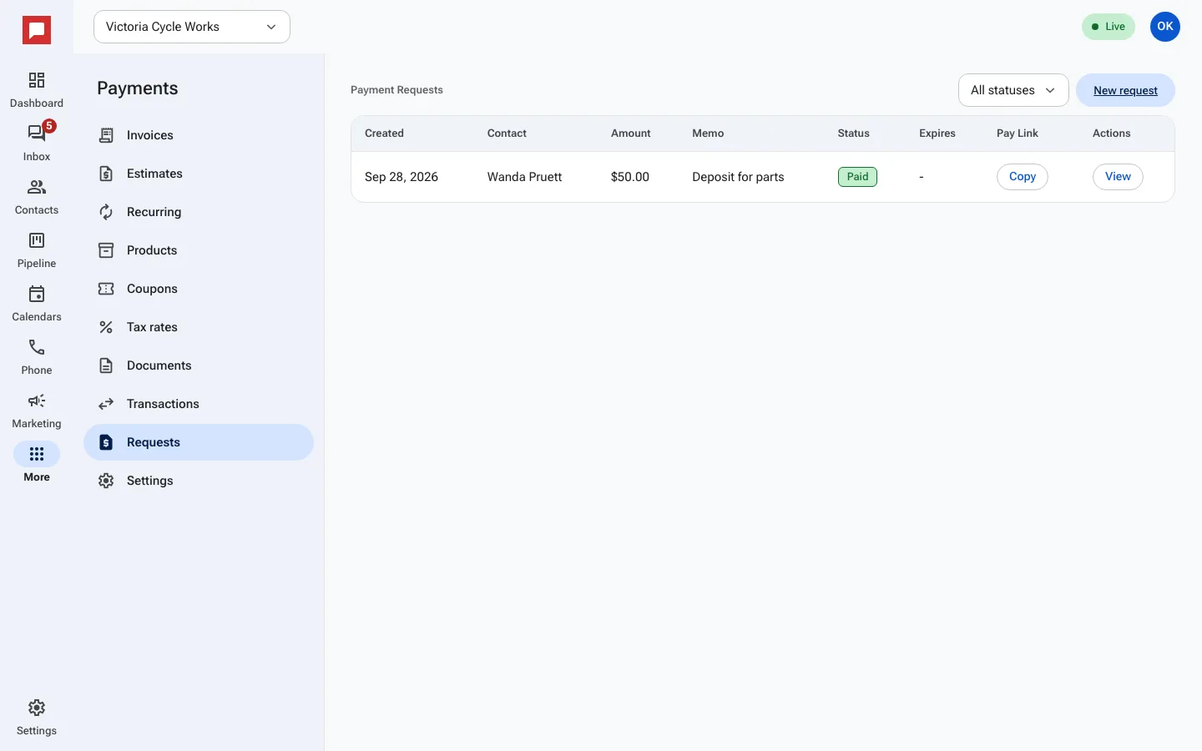Image resolution: width=1202 pixels, height=751 pixels.
Task: Click the Expires column header
Action: tap(937, 134)
